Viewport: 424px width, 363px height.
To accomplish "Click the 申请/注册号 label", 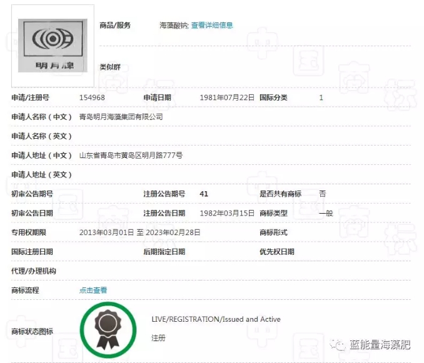I will (30, 97).
